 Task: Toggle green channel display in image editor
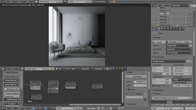pos(123,69)
